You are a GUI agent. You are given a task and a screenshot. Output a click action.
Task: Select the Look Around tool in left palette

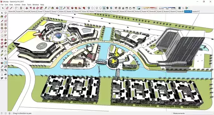click(x=5, y=74)
